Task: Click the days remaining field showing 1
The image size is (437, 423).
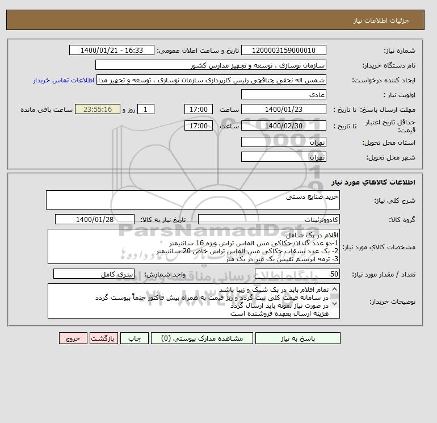Action: click(x=145, y=110)
